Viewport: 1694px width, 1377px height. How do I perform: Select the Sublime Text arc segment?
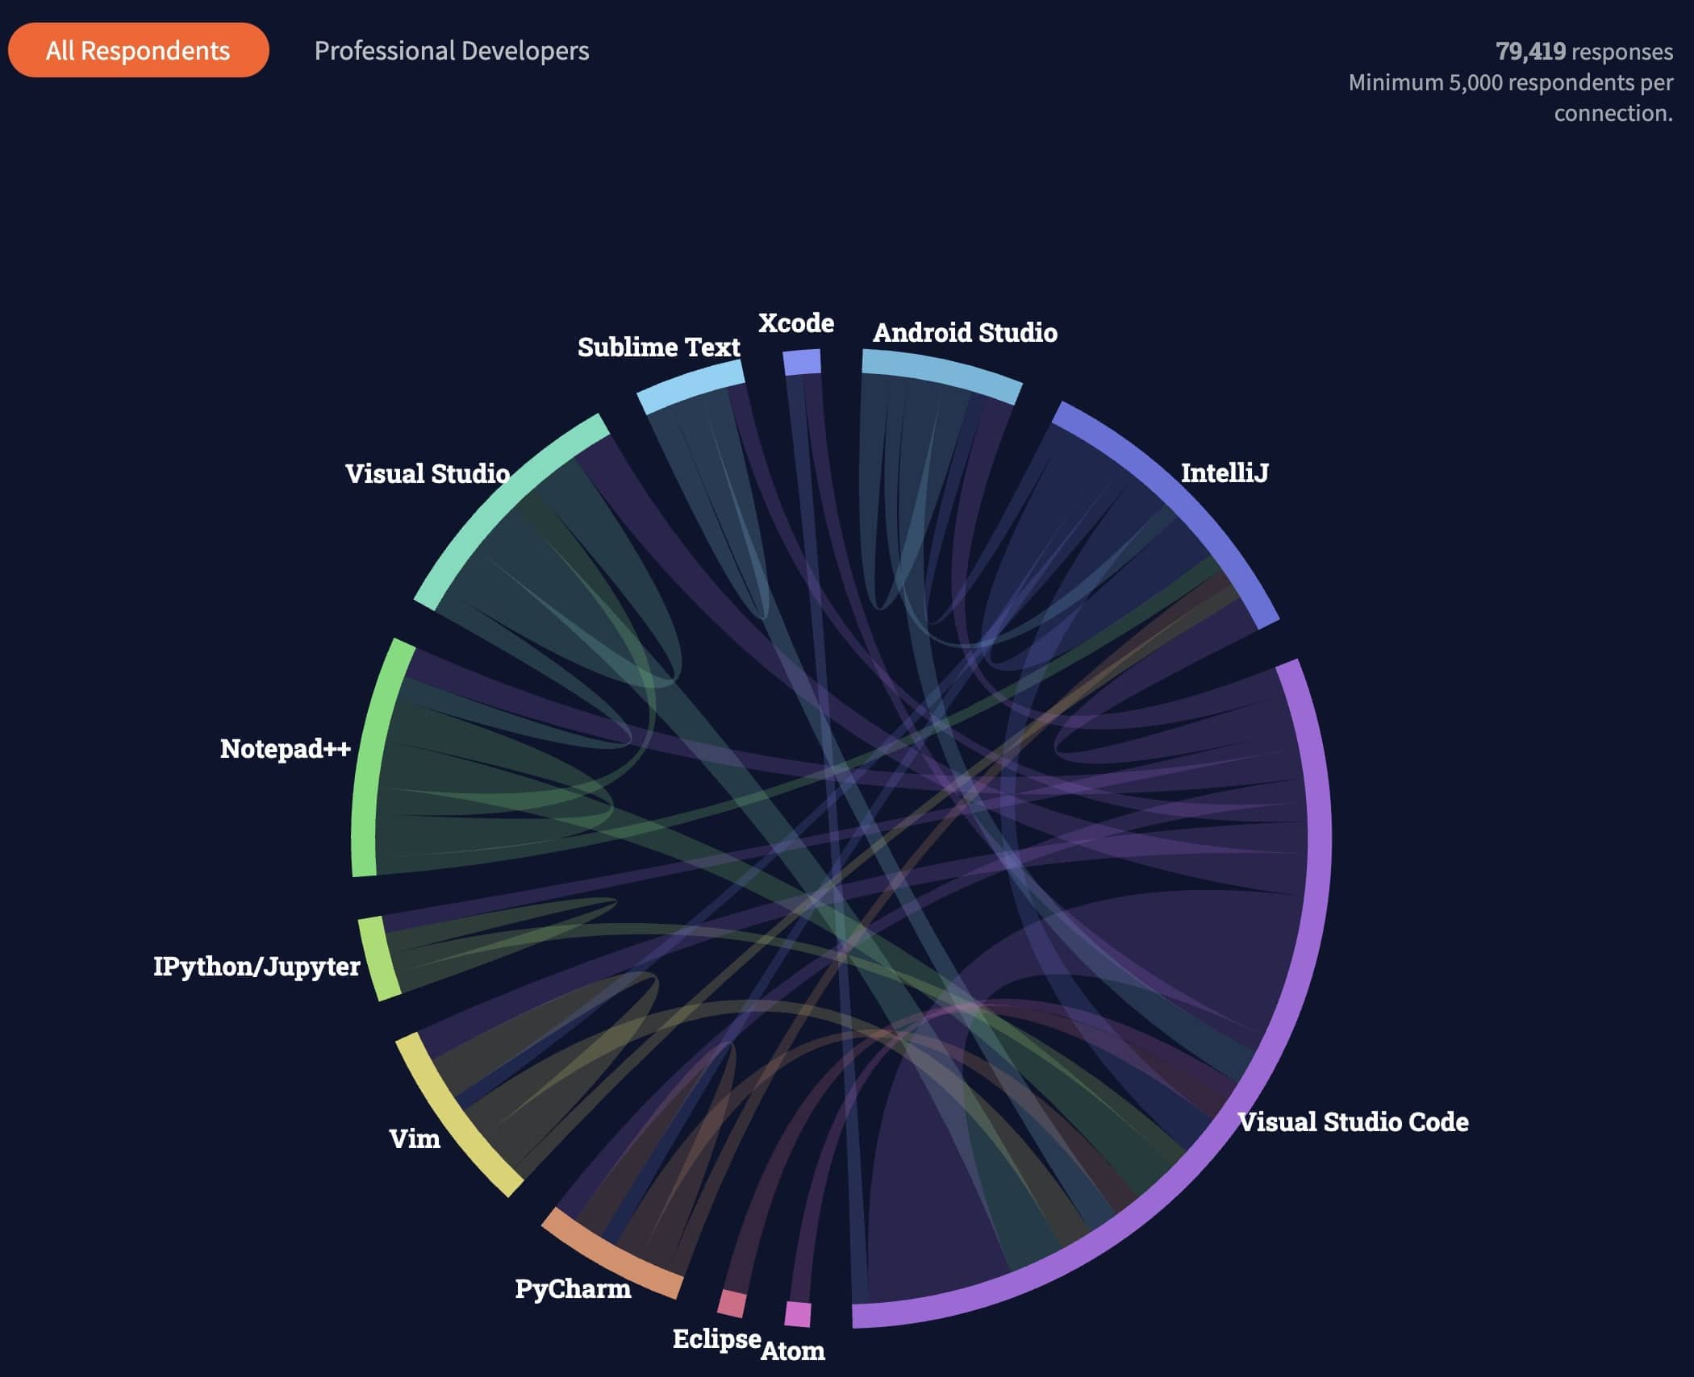click(691, 386)
